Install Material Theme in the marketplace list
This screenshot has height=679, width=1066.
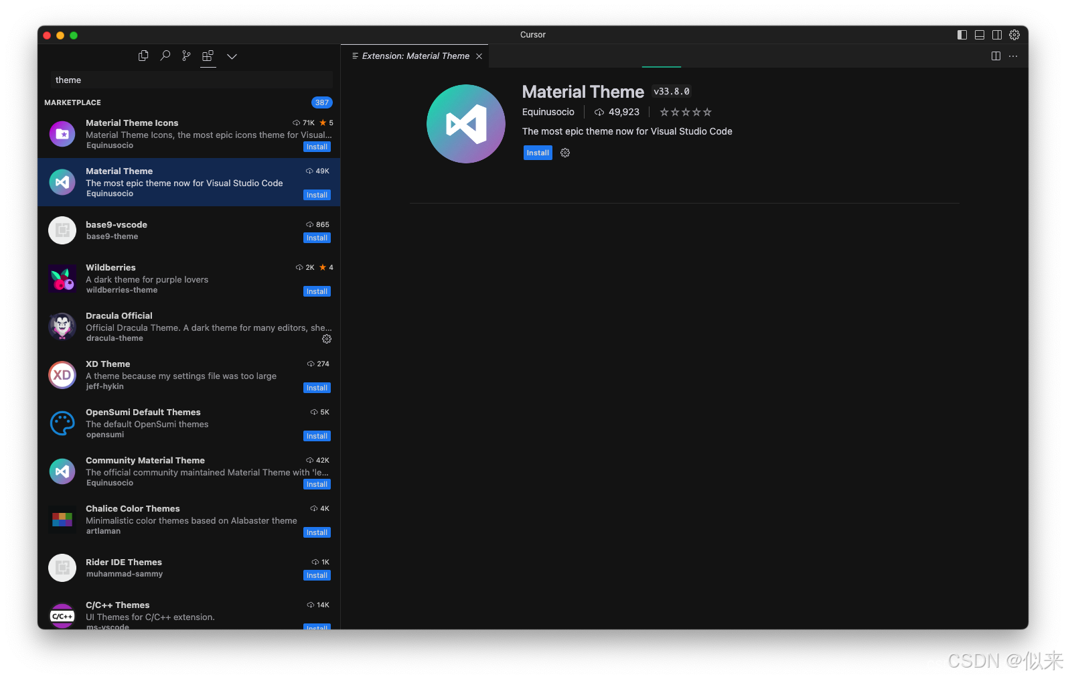coord(317,195)
